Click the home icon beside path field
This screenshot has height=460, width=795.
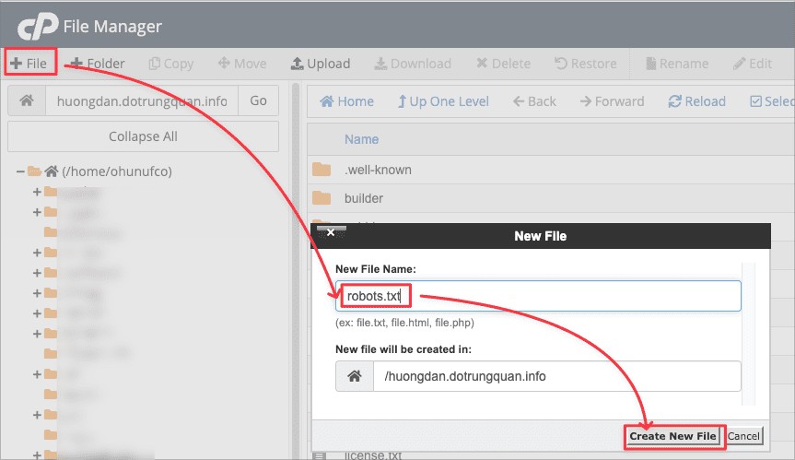pyautogui.click(x=27, y=100)
